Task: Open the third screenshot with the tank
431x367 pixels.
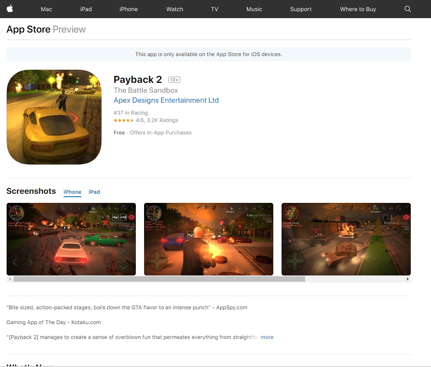Action: [346, 239]
